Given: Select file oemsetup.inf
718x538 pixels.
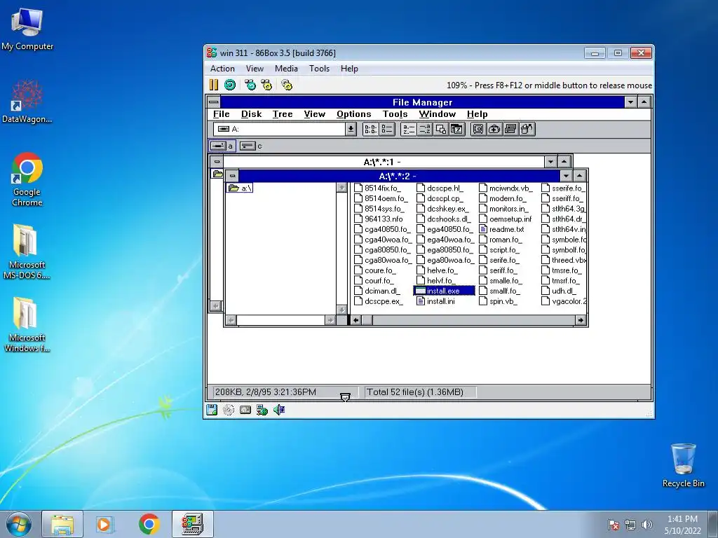Looking at the screenshot, I should pyautogui.click(x=506, y=219).
